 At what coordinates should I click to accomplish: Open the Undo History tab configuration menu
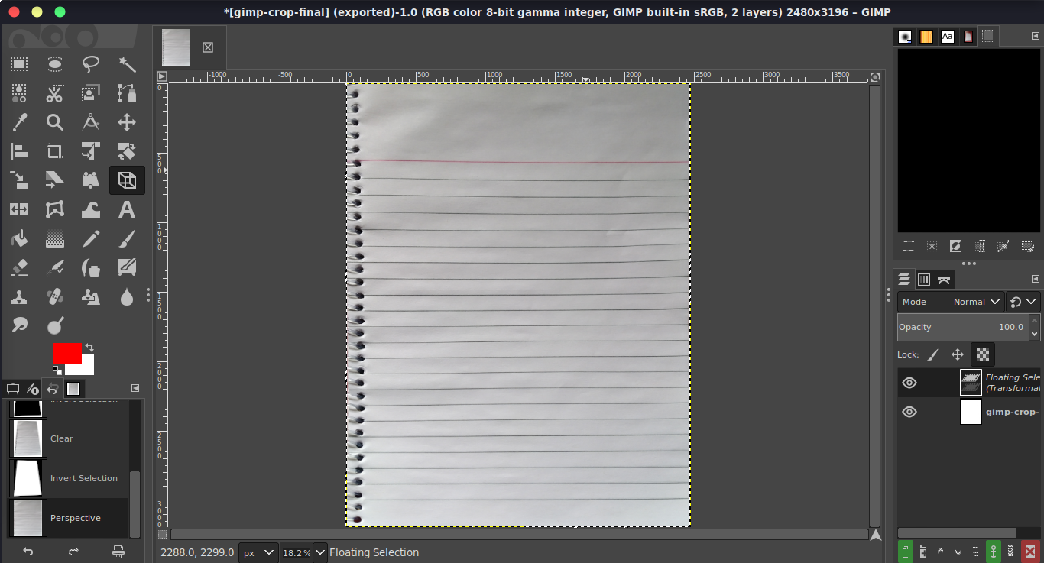click(x=135, y=388)
